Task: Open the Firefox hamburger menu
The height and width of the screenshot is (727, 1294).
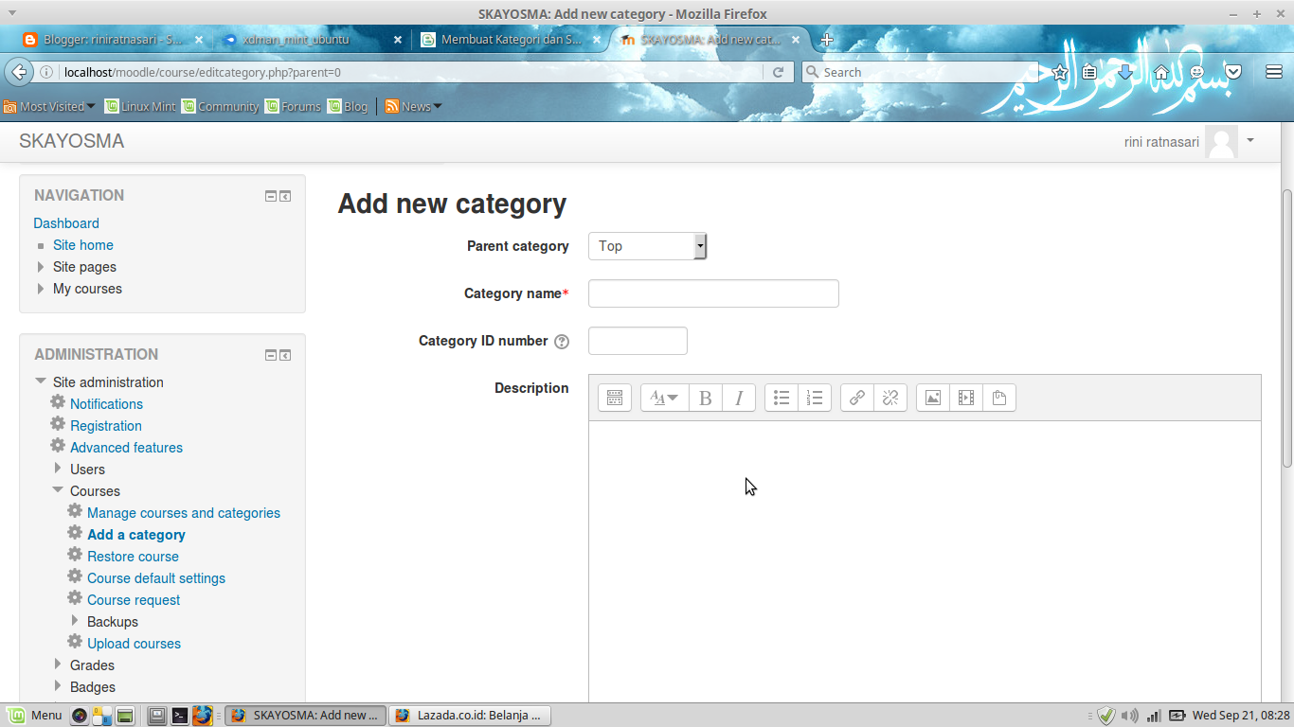Action: pos(1274,72)
